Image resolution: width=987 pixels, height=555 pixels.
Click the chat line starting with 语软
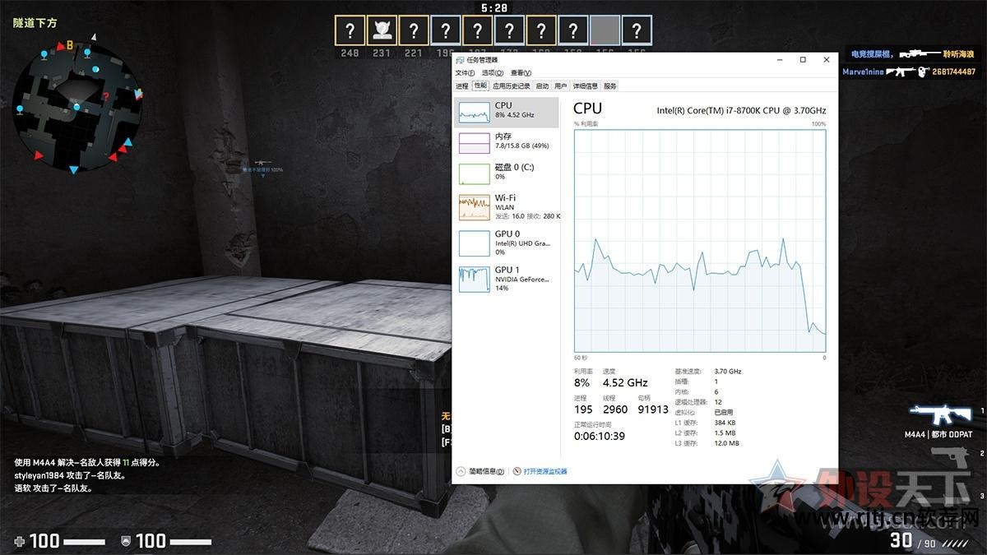(53, 488)
